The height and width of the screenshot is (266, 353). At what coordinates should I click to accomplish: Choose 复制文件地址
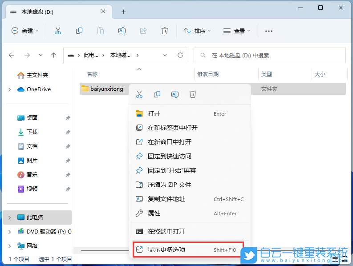pos(190,199)
